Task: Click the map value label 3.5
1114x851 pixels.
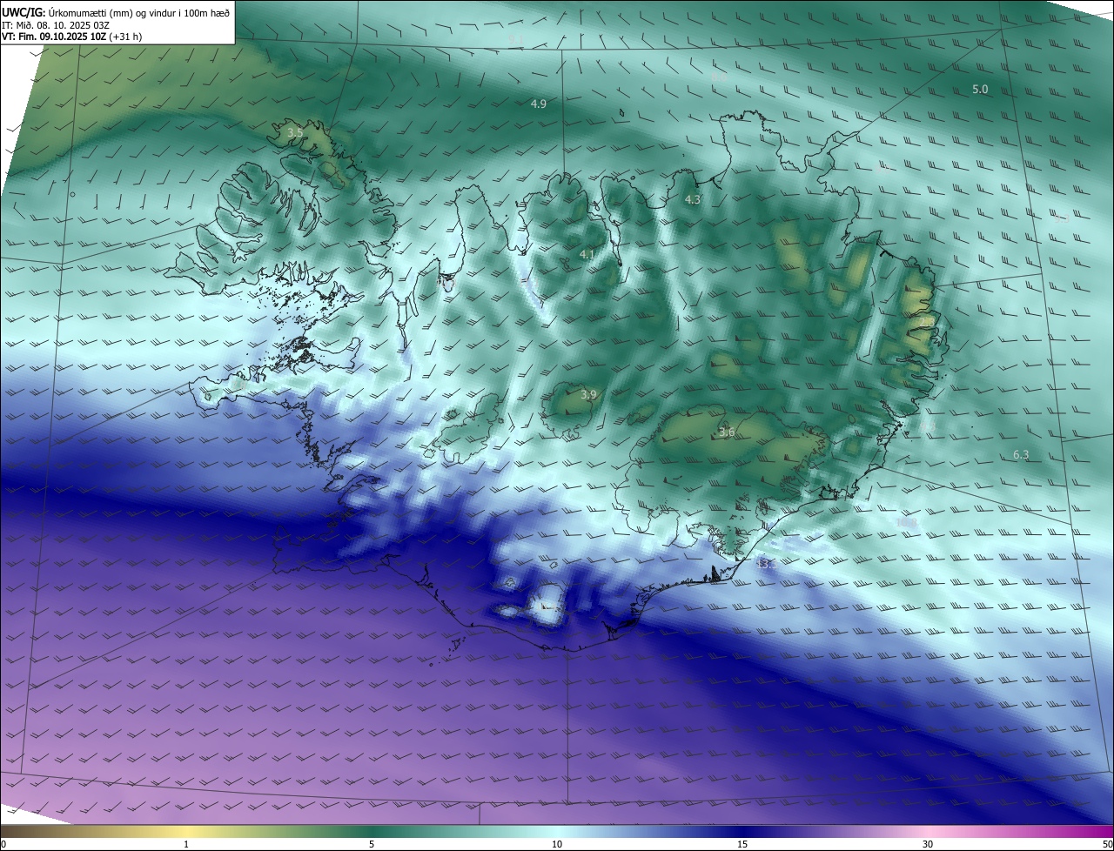Action: [295, 133]
